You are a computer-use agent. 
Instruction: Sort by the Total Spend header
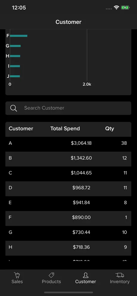coord(65,129)
